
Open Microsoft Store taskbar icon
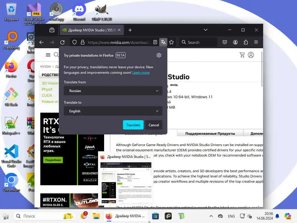click(x=155, y=216)
